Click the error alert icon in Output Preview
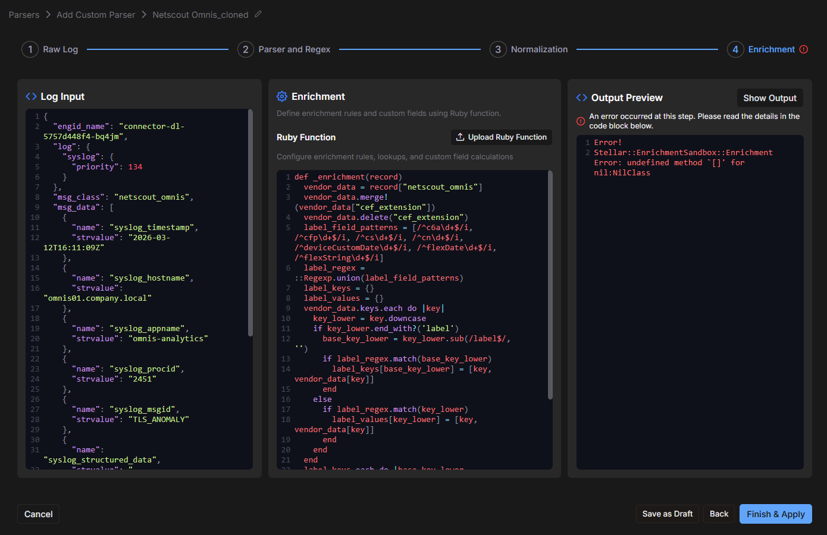Viewport: 827px width, 535px height. pyautogui.click(x=581, y=121)
